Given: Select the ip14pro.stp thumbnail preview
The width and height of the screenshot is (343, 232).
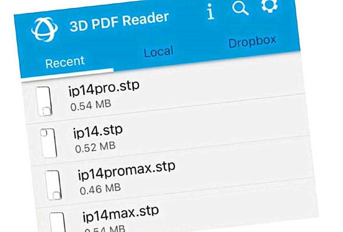Looking at the screenshot, I should coord(44,101).
